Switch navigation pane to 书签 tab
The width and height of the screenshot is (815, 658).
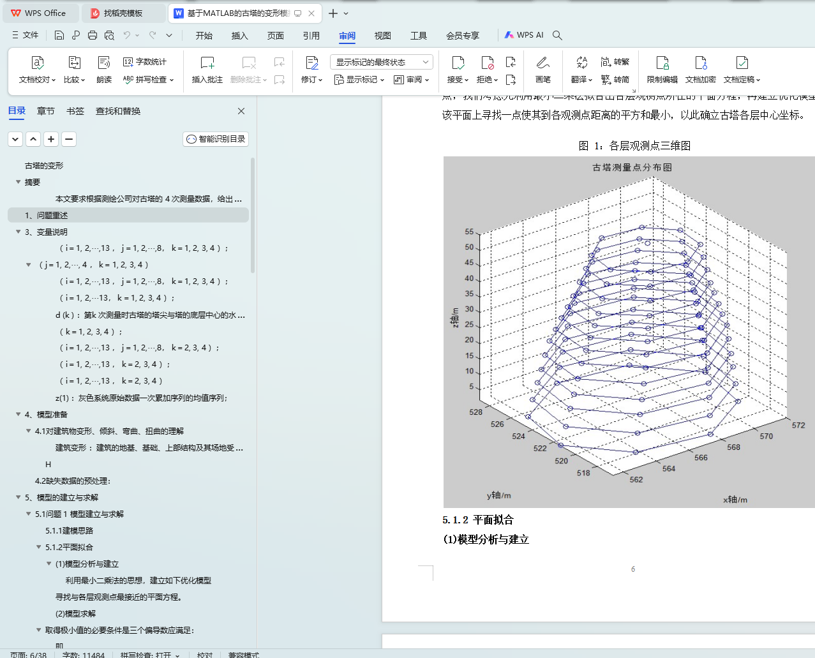point(75,111)
